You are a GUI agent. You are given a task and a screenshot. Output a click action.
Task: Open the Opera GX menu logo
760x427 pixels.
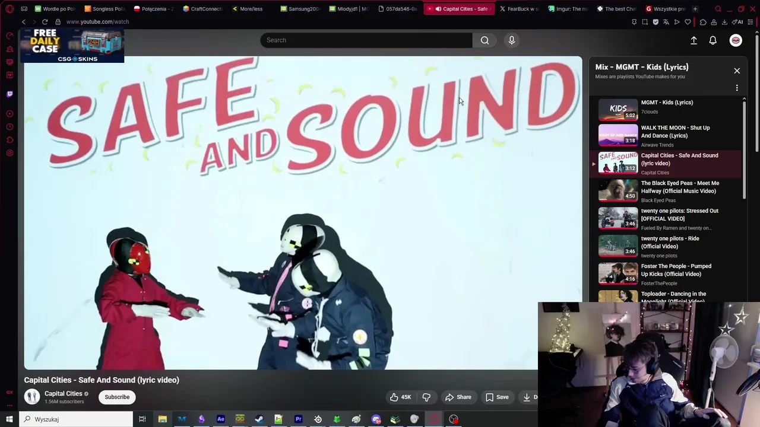(x=9, y=9)
